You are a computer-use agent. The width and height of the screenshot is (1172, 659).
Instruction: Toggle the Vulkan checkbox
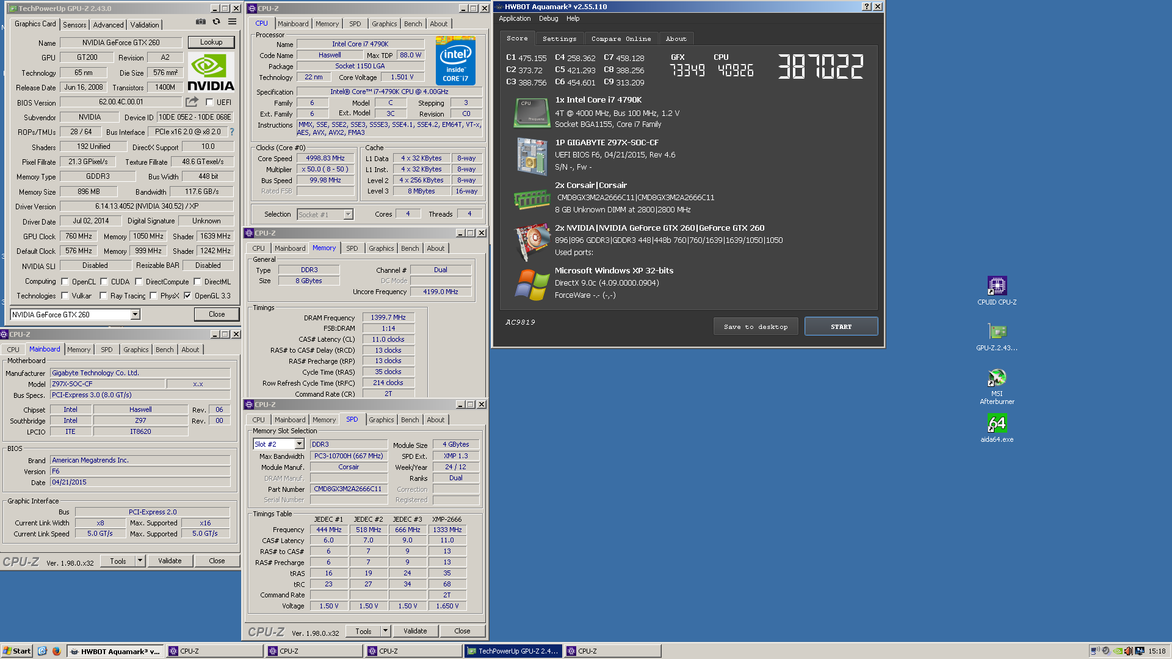pos(65,296)
